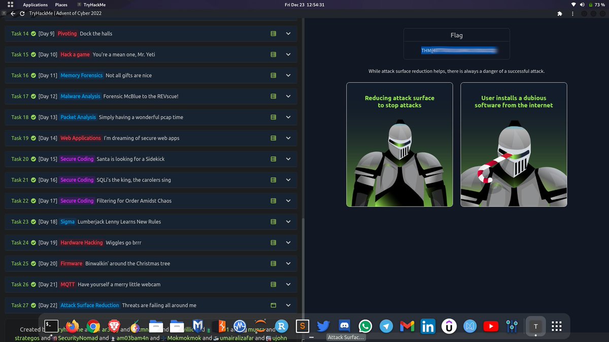Open the volume indicator in top bar
The image size is (609, 342).
point(582,5)
